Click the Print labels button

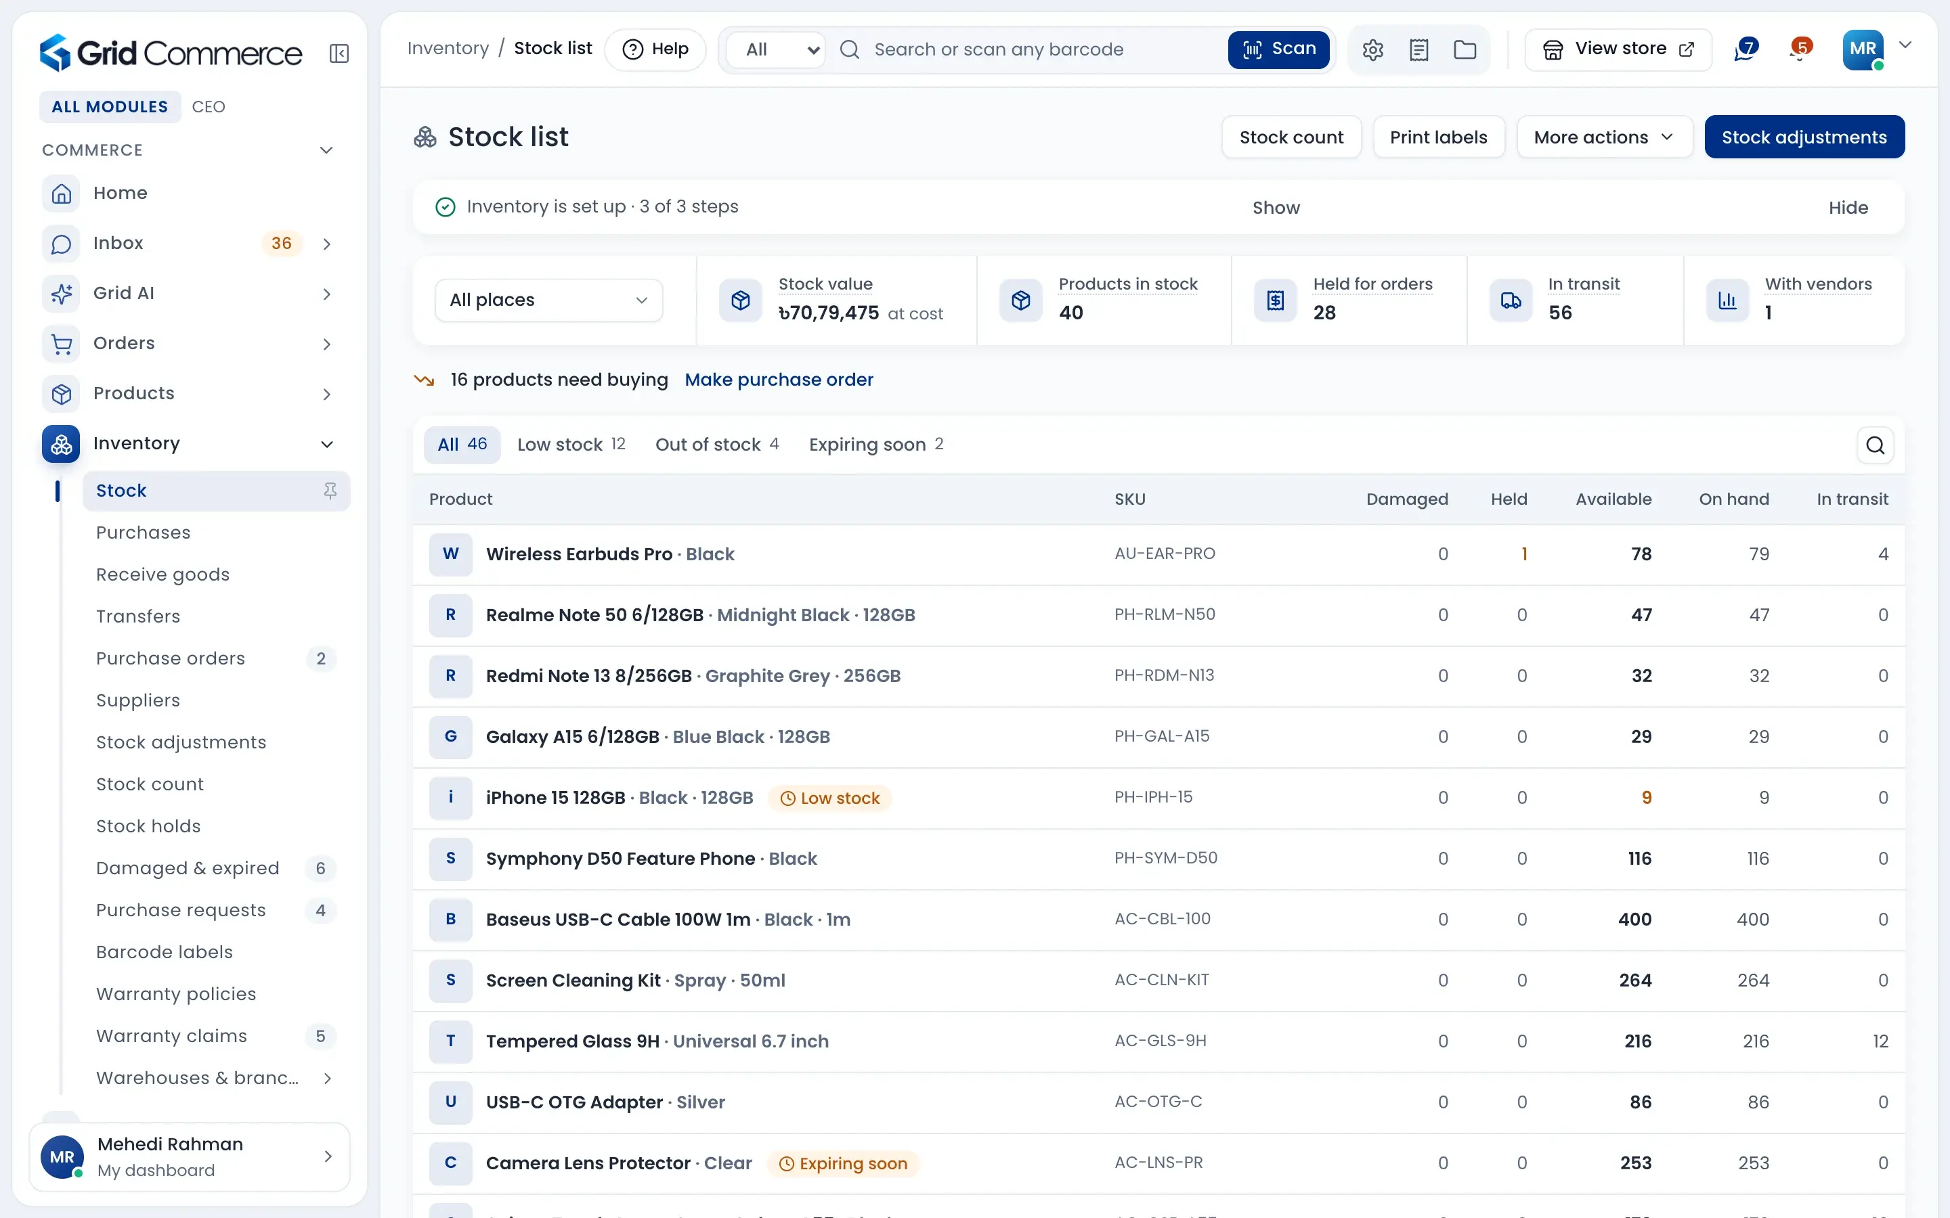pyautogui.click(x=1438, y=137)
